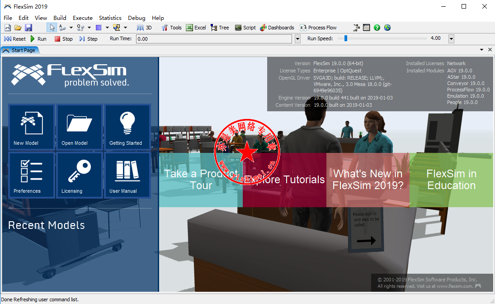Open the Help menu

click(158, 18)
